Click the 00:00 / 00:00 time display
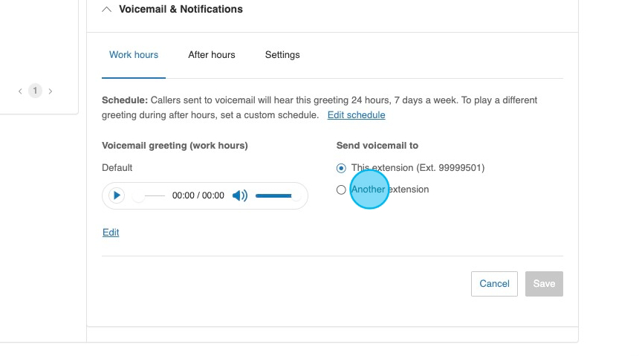This screenshot has width=639, height=356. [x=198, y=195]
